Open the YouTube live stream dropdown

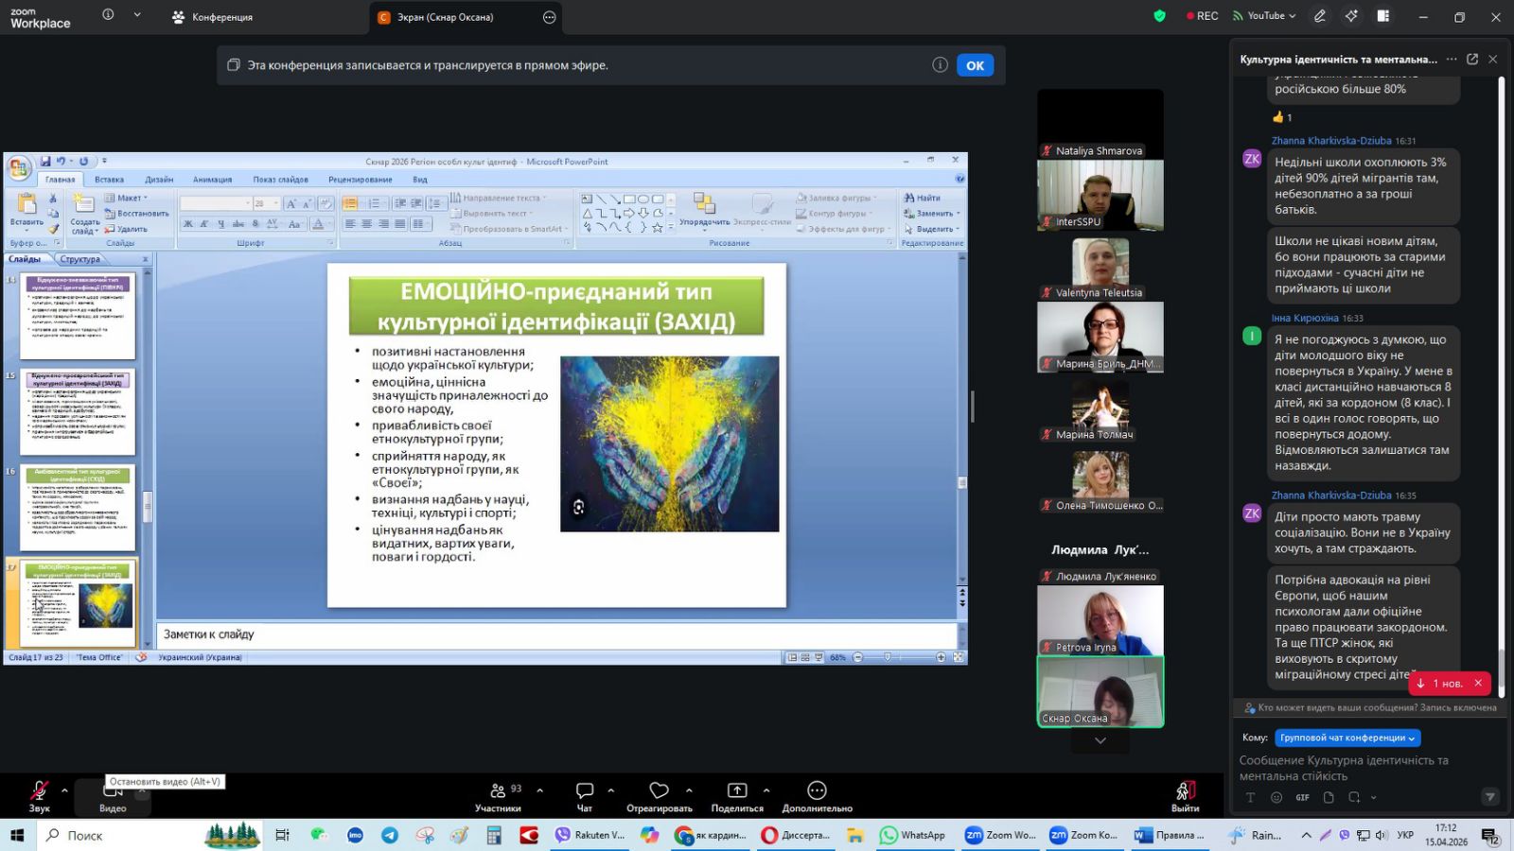pos(1264,16)
